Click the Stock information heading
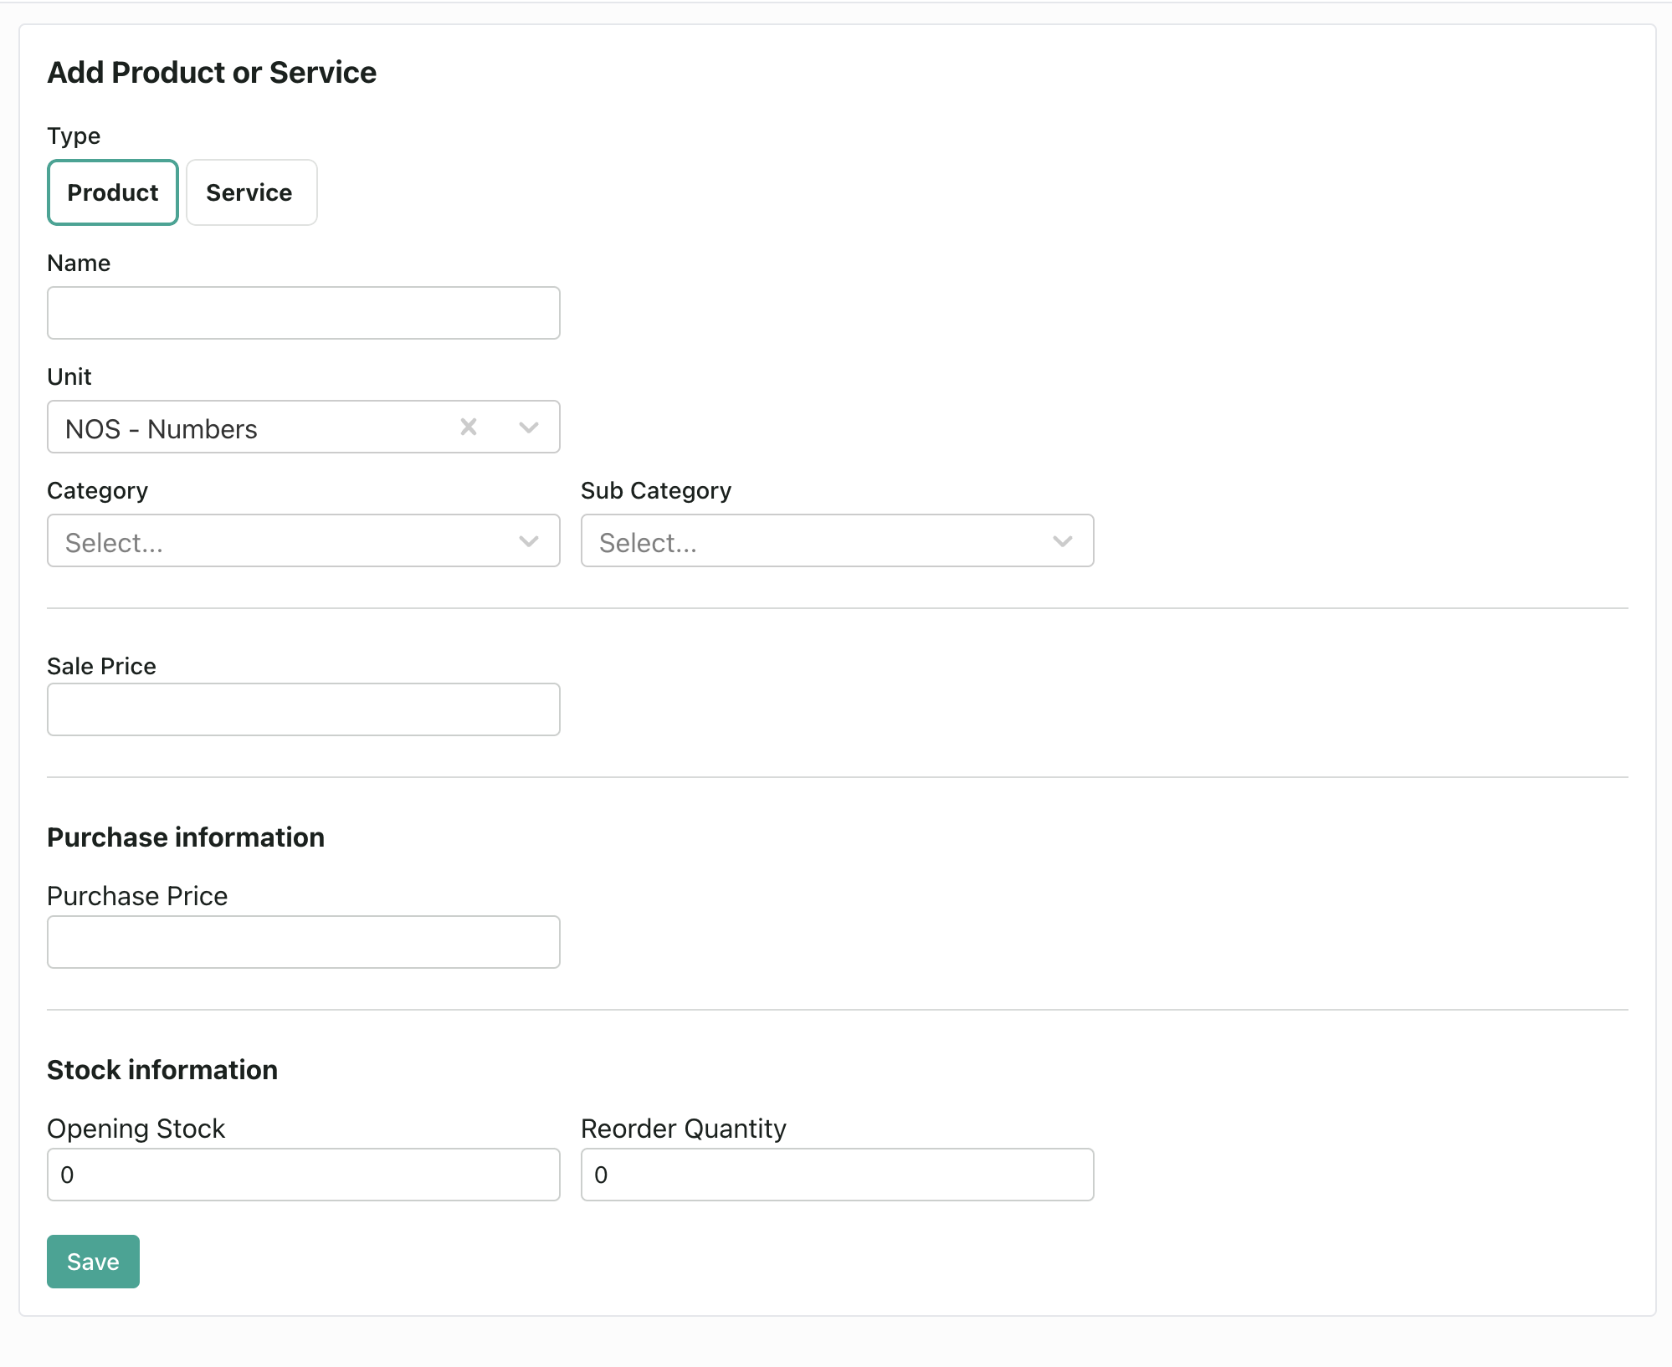The width and height of the screenshot is (1672, 1367). (162, 1069)
